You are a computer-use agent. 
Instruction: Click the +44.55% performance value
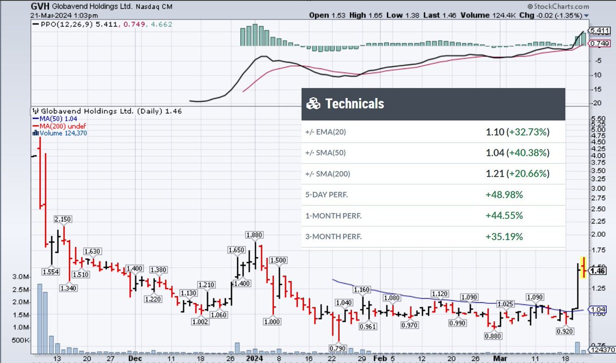click(x=504, y=216)
